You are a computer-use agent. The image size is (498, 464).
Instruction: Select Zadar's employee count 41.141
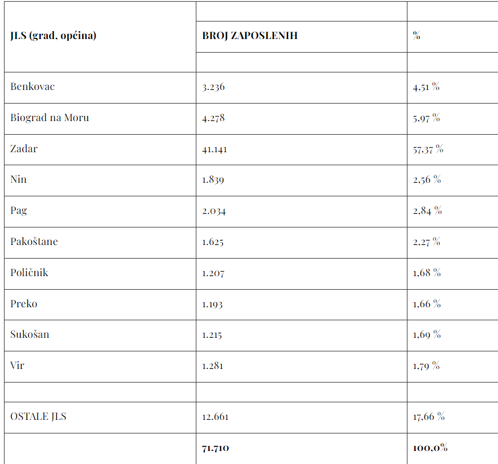pos(214,149)
